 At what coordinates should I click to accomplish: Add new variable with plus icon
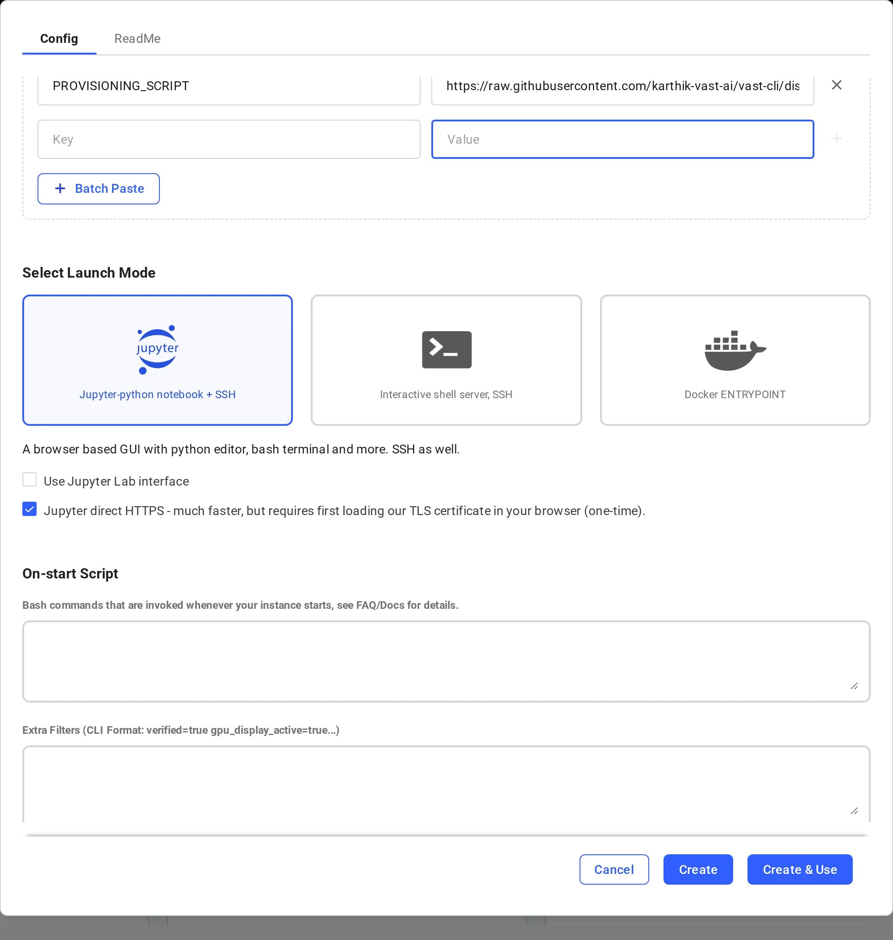(836, 139)
